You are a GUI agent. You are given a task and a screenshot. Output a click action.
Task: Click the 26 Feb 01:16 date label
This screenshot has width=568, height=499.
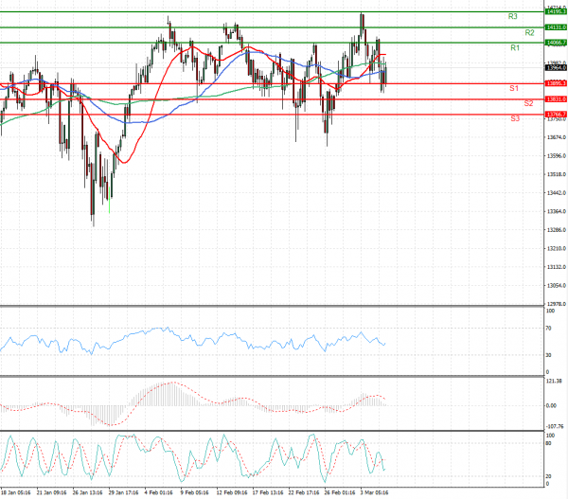tap(340, 492)
